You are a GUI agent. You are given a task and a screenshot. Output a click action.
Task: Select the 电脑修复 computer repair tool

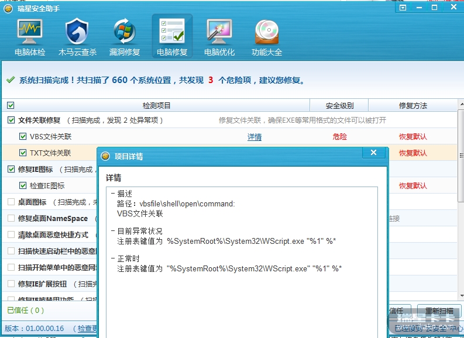(x=172, y=36)
